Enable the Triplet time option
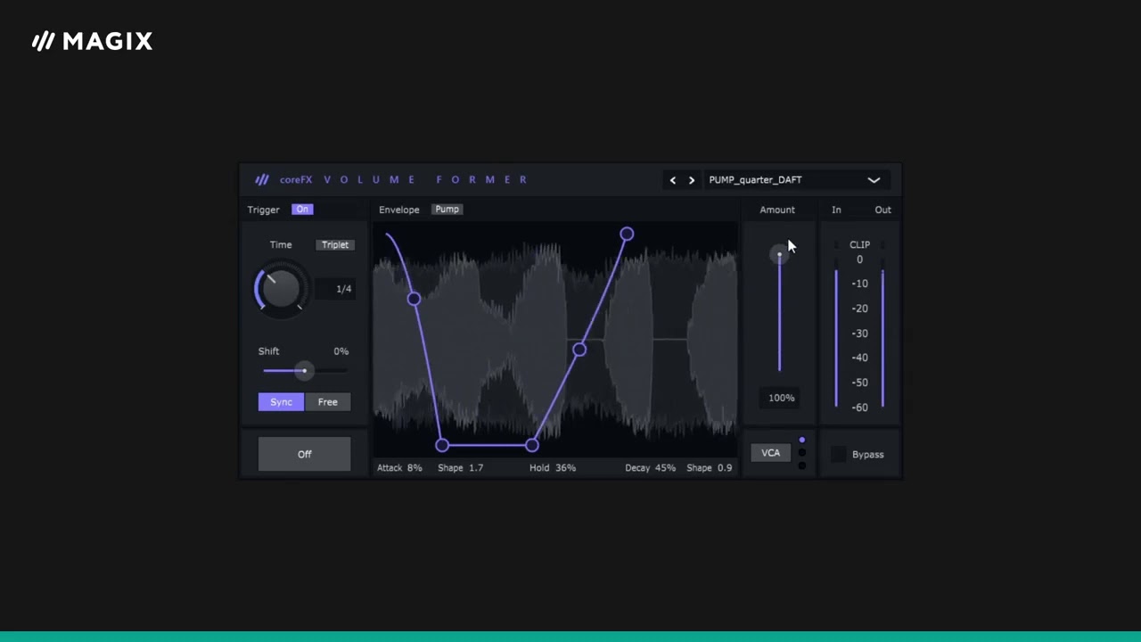1141x642 pixels. (335, 245)
